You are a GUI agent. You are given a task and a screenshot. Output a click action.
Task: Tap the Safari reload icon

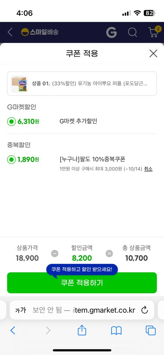click(144, 310)
